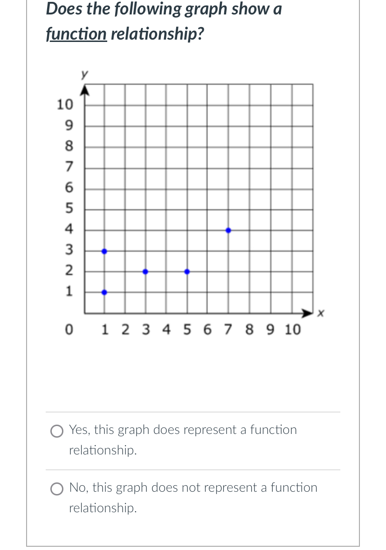Select the No radio button
386x550 pixels.
(x=56, y=489)
